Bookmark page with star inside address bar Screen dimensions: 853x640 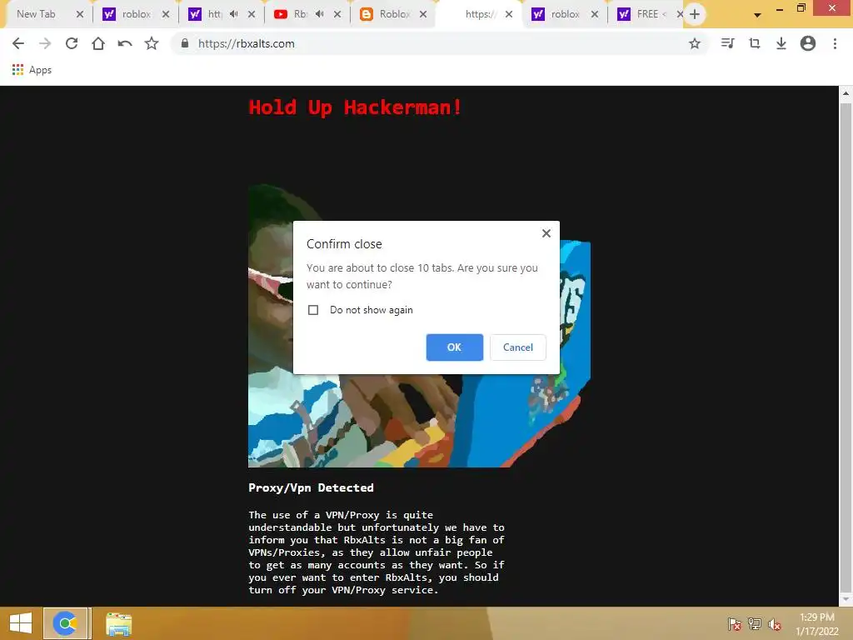pos(695,43)
